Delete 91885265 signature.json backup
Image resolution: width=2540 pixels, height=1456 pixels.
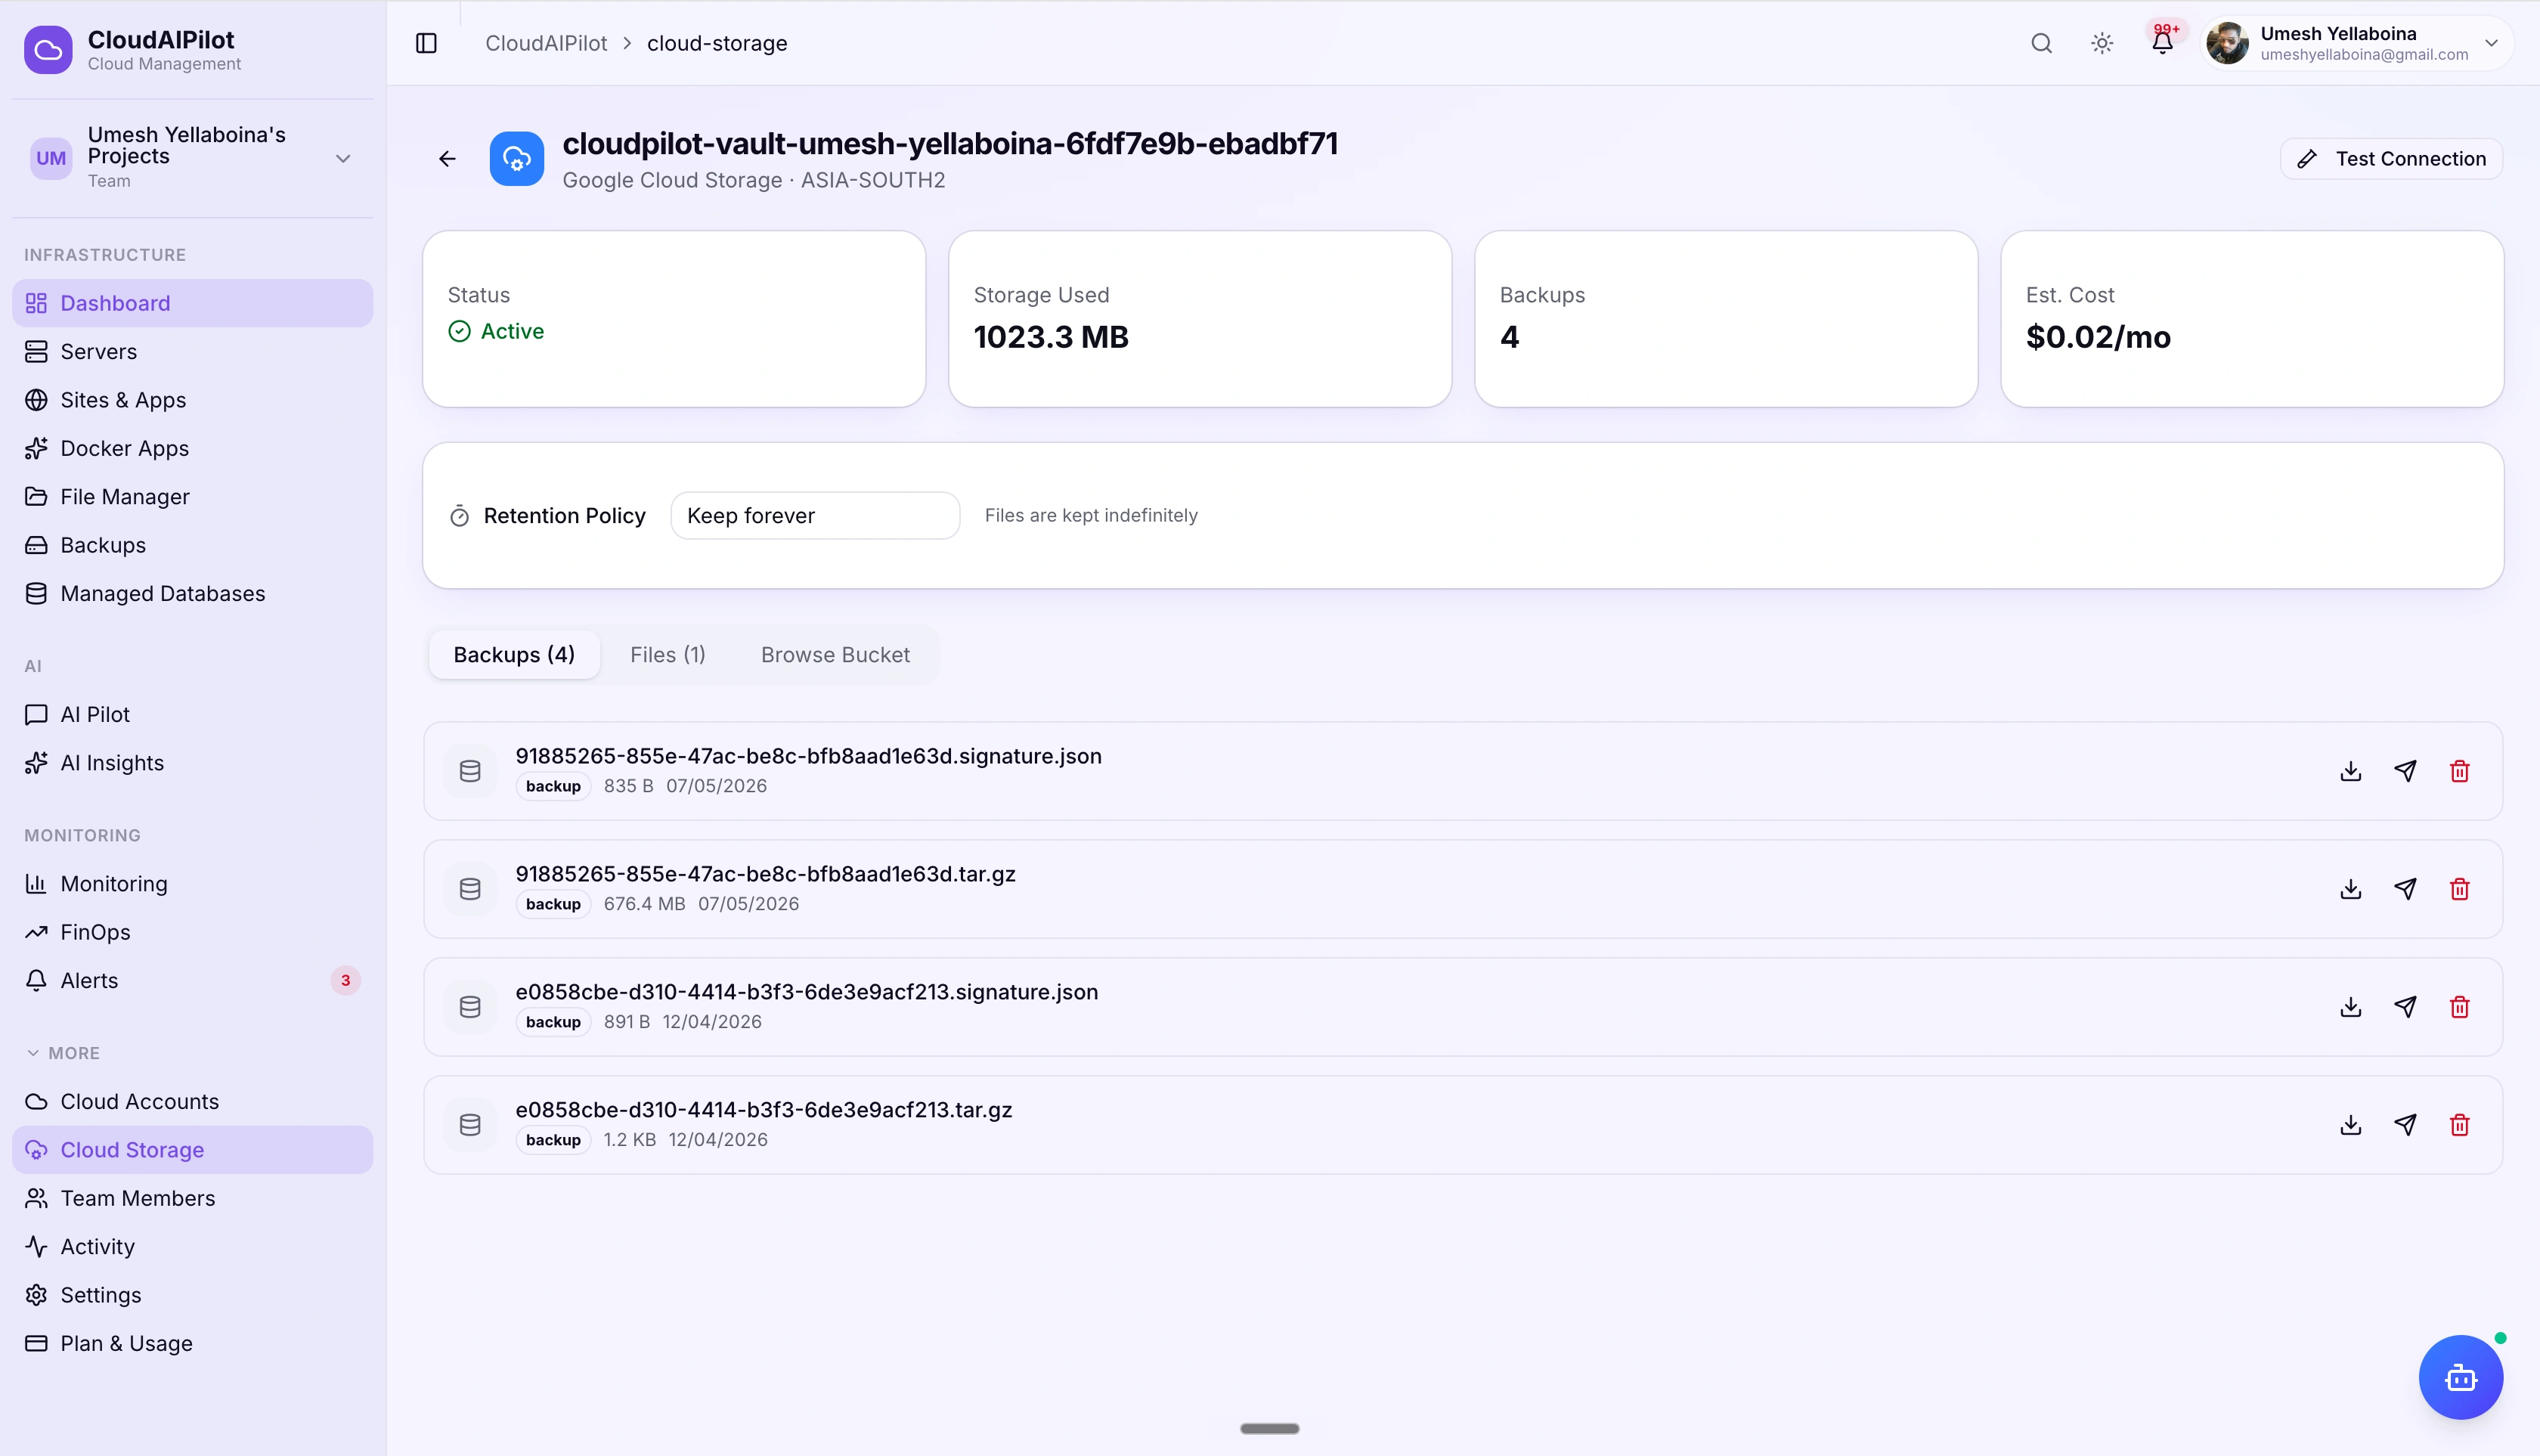click(x=2459, y=771)
